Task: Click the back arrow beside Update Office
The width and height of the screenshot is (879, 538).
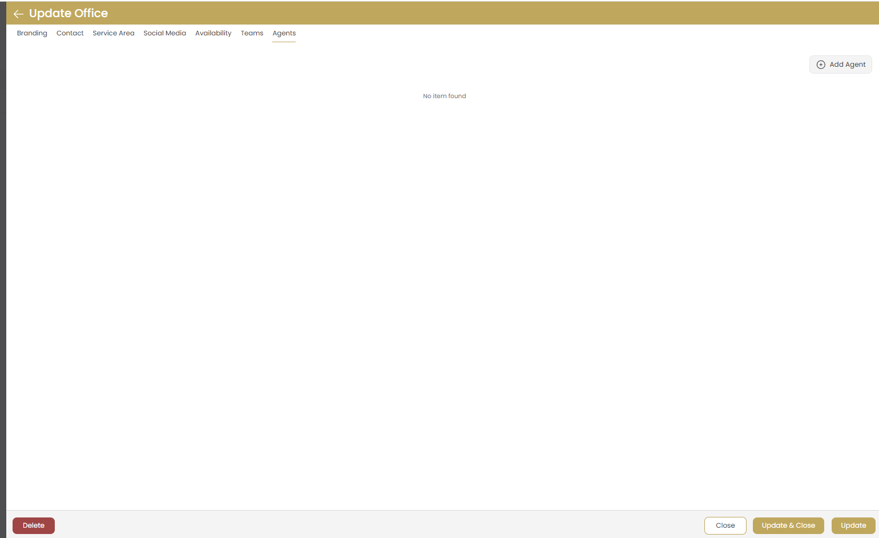Action: (x=18, y=14)
